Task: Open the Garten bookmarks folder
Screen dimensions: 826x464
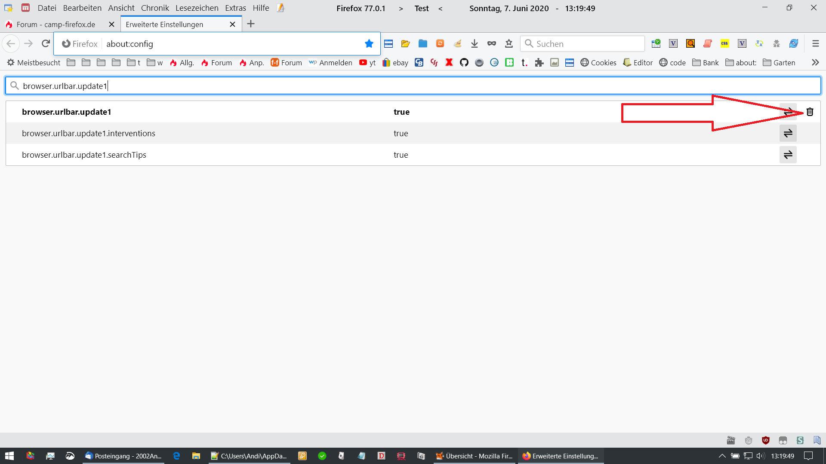Action: click(x=779, y=63)
